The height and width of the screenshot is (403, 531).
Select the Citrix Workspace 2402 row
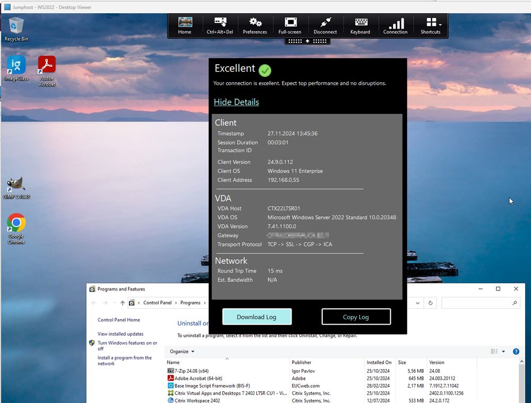point(322,400)
